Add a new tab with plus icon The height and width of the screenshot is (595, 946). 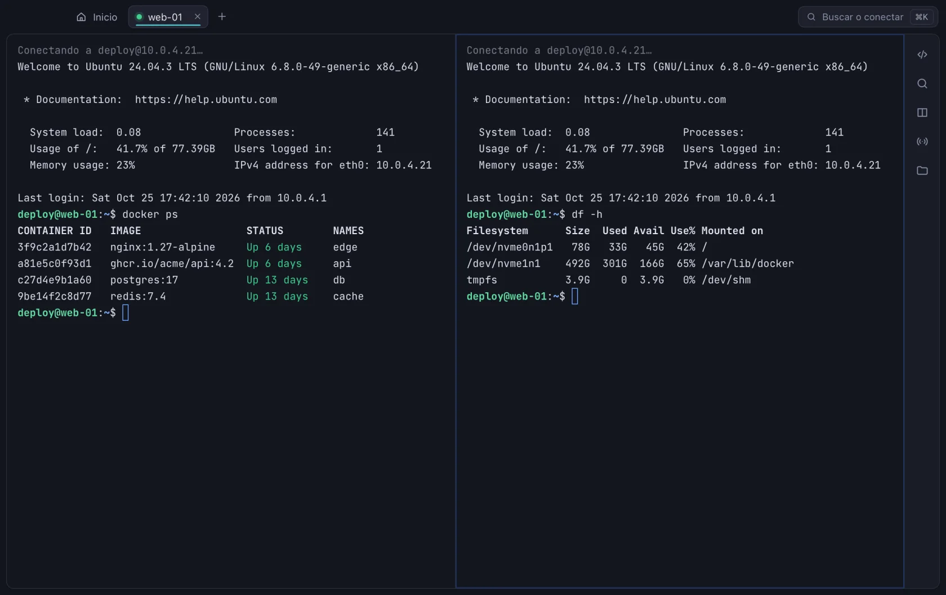click(222, 16)
